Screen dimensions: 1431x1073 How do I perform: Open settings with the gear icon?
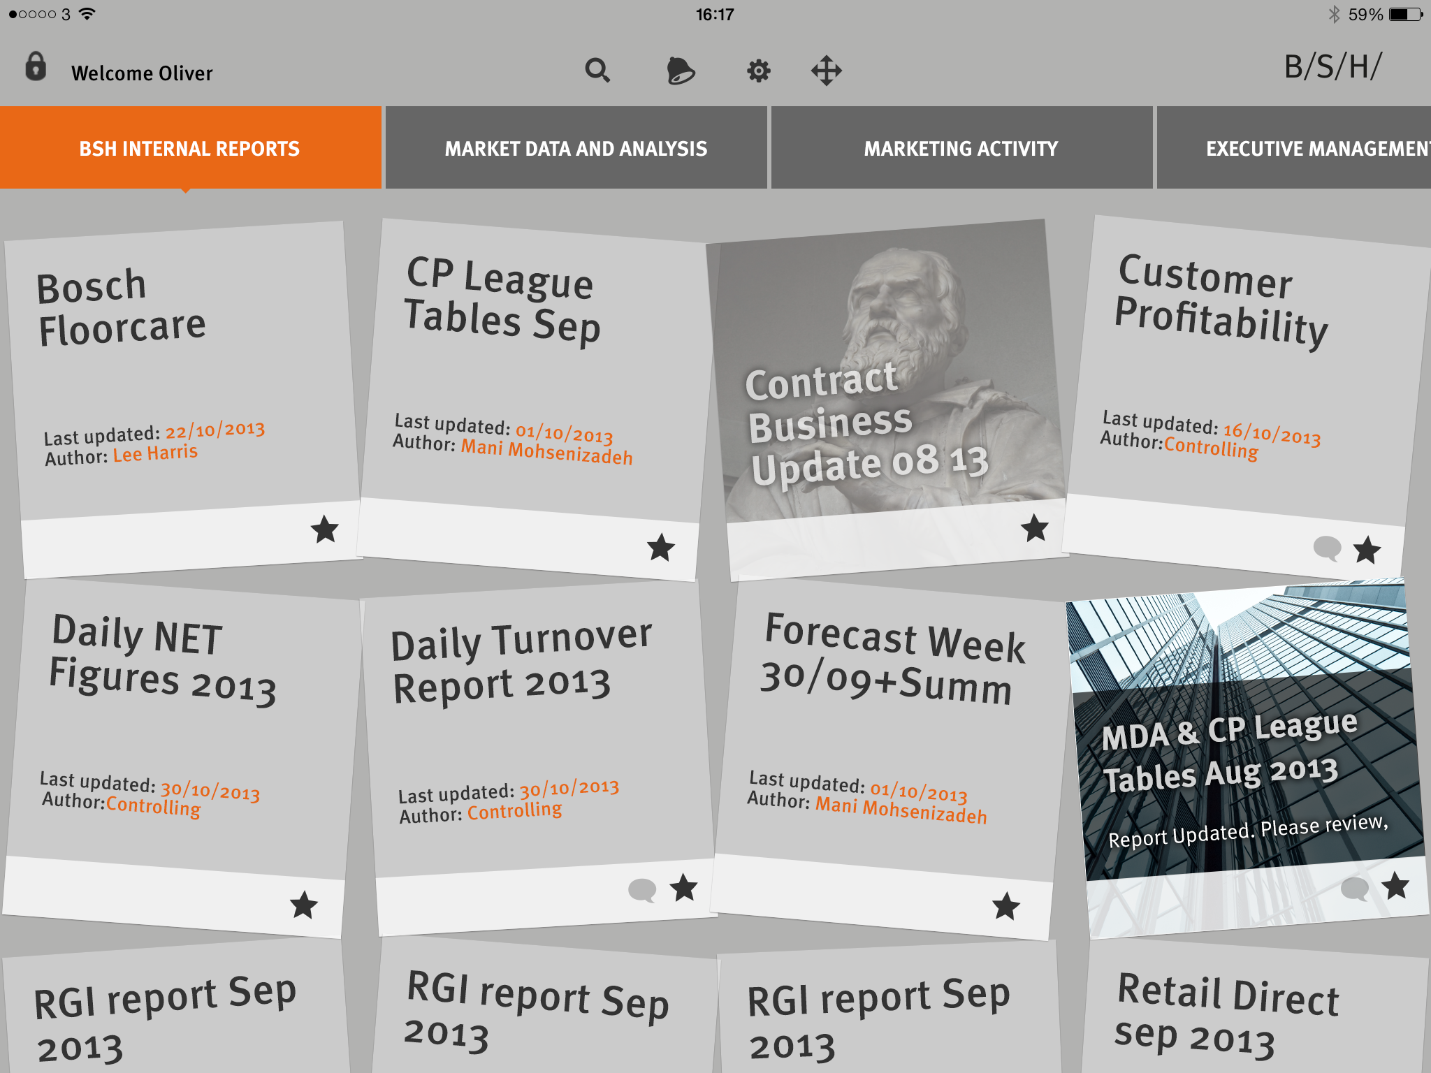coord(758,71)
